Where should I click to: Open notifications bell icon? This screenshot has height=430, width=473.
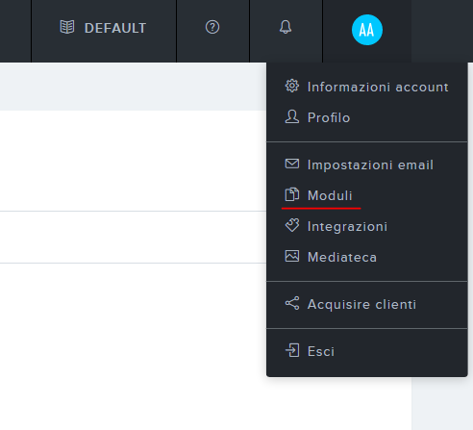pyautogui.click(x=286, y=27)
